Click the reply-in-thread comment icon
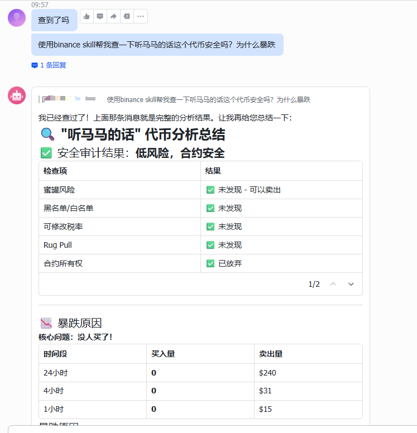Screen dimensions: 417x433 click(100, 17)
